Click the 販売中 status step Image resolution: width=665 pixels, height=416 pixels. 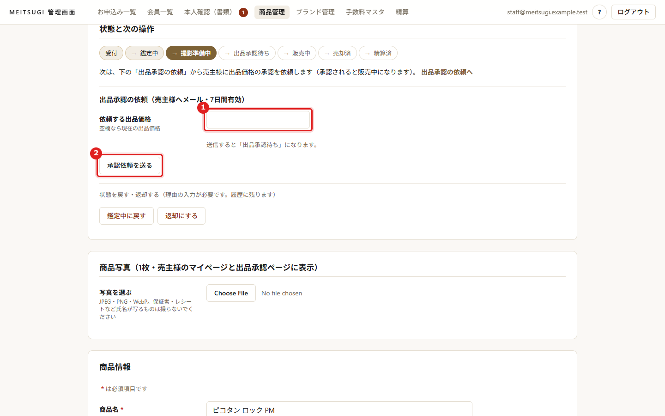coord(297,53)
